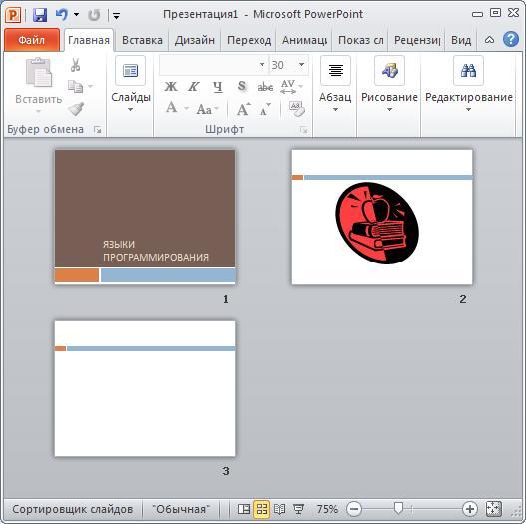This screenshot has height=524, width=526.
Task: Open the PowerPoint Help question mark icon
Action: tap(511, 40)
